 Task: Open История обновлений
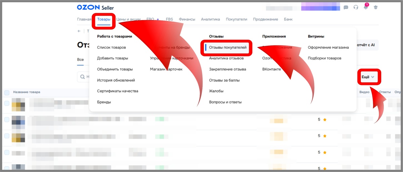point(116,80)
